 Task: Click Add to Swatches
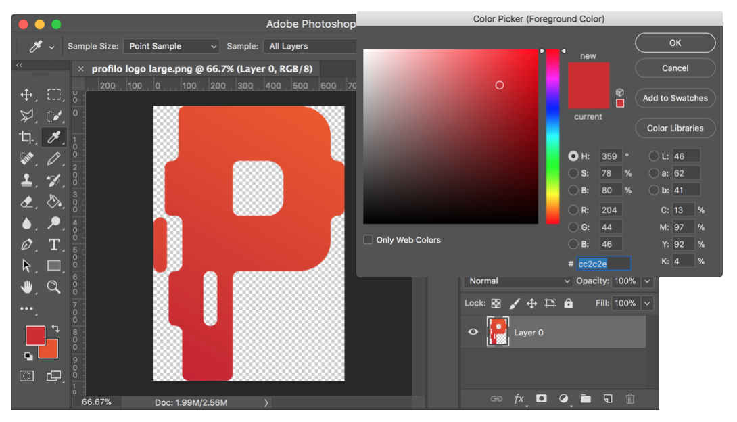tap(675, 98)
